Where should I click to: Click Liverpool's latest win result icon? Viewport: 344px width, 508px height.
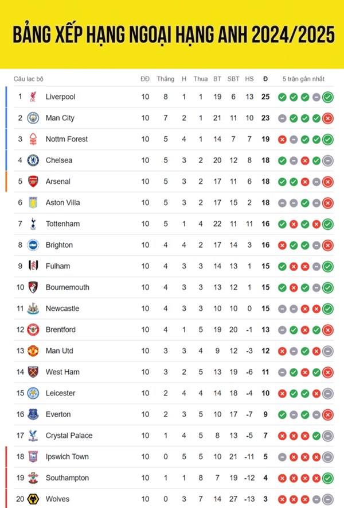click(x=327, y=97)
